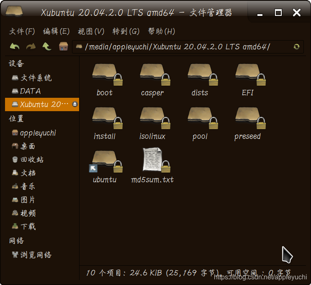Open the 转到(G) menu
Image resolution: width=311 pixels, height=285 pixels.
pos(126,31)
